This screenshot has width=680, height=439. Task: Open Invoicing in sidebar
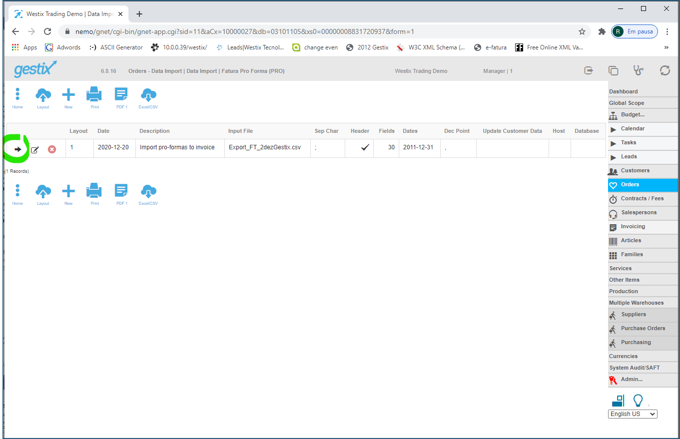coord(643,227)
